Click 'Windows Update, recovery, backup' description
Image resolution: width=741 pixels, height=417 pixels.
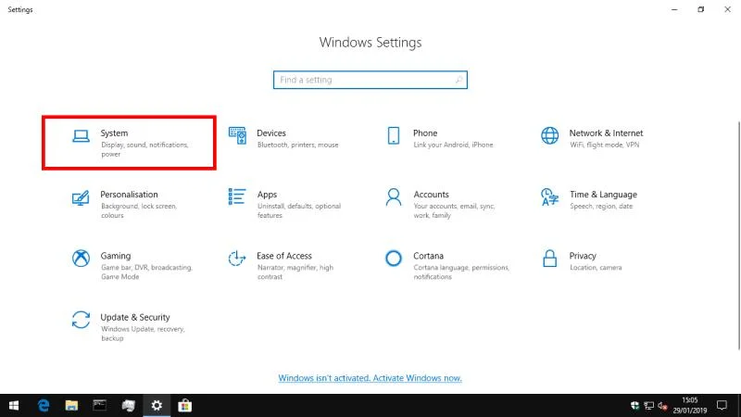tap(143, 334)
